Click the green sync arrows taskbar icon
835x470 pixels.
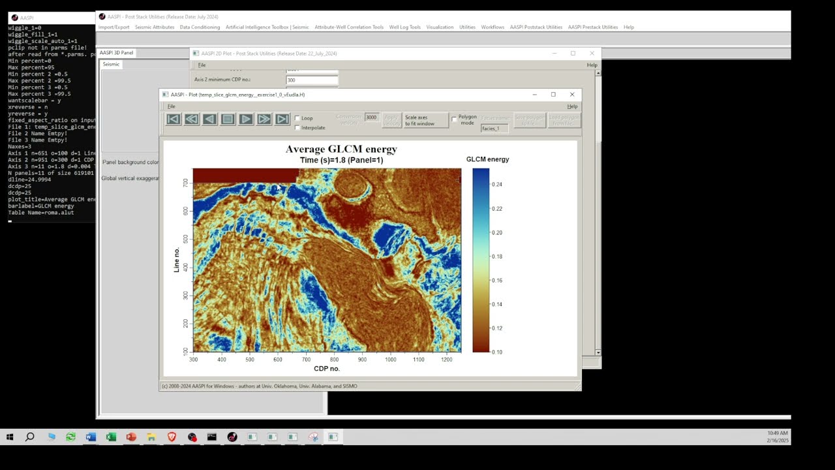(70, 437)
